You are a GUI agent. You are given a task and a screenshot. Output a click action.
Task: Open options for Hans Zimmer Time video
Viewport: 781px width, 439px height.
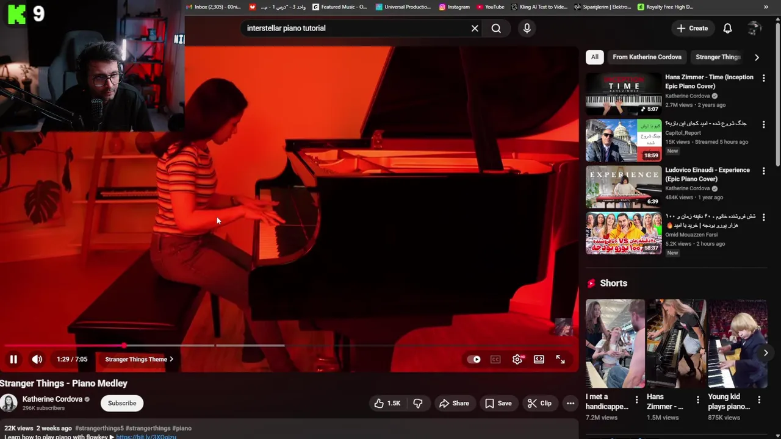pos(763,78)
